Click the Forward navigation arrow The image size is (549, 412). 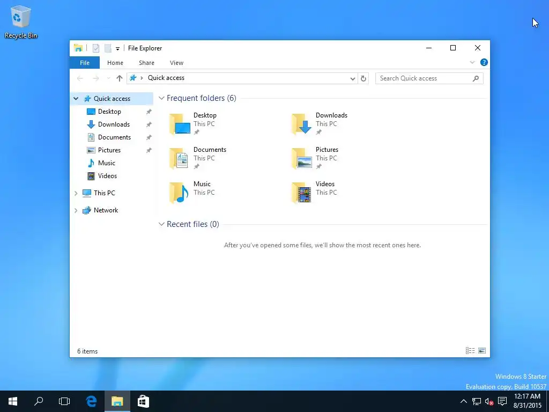[x=95, y=78]
